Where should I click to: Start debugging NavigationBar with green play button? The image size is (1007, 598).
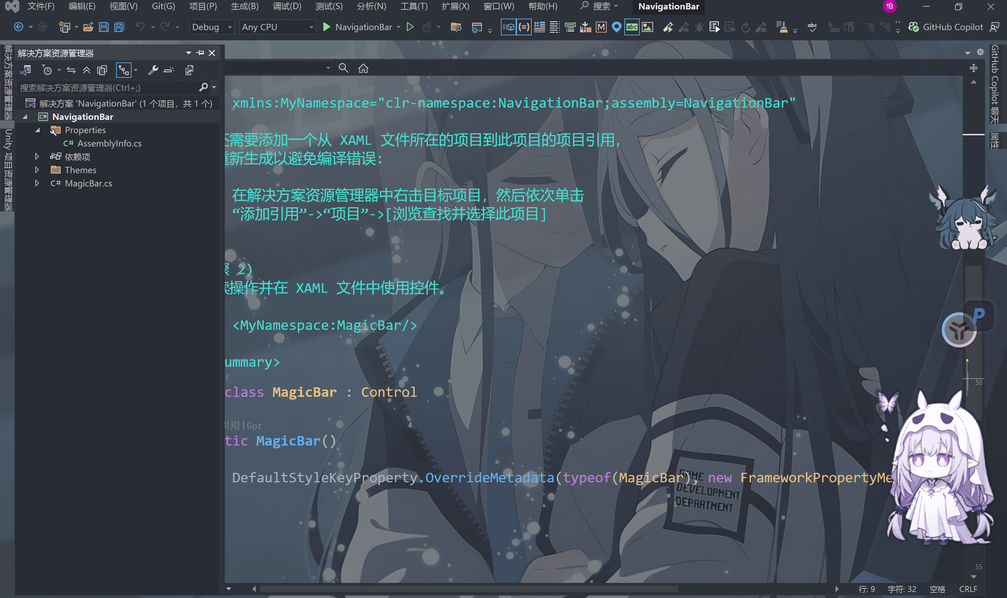click(327, 27)
